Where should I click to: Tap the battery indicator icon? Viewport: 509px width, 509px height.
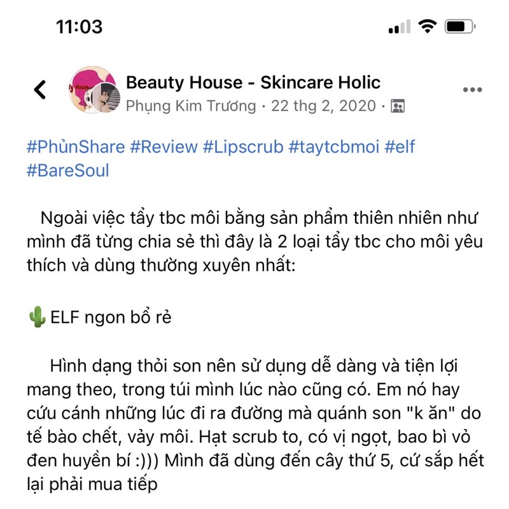460,26
